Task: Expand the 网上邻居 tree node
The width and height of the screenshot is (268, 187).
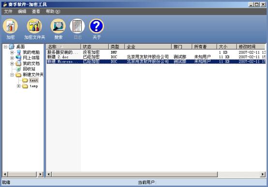Action: (12, 58)
